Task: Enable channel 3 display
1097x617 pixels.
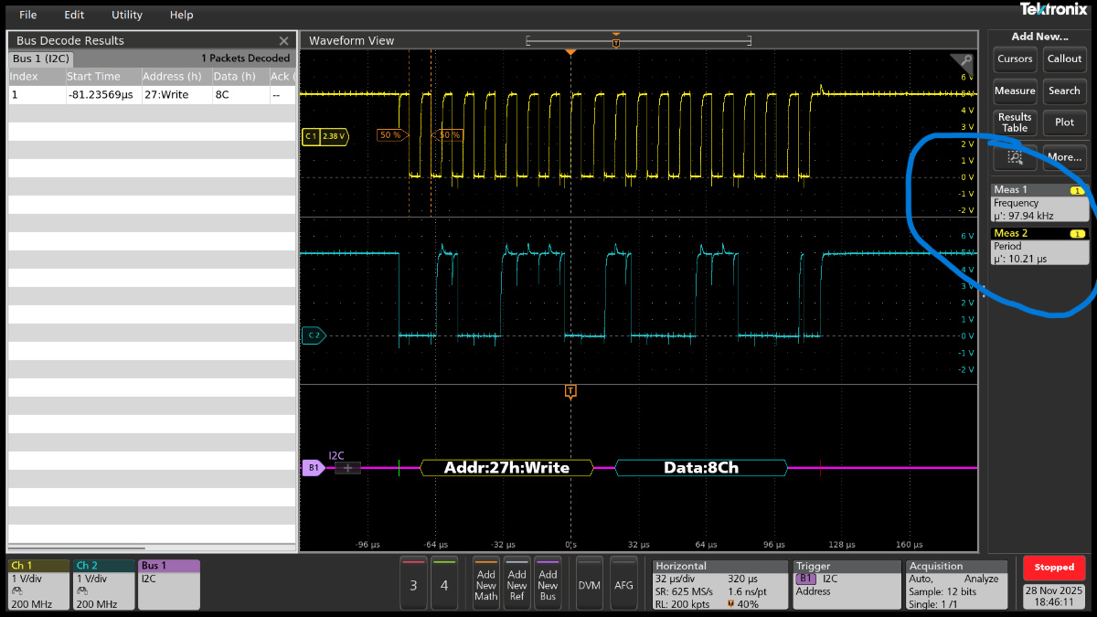Action: click(412, 584)
